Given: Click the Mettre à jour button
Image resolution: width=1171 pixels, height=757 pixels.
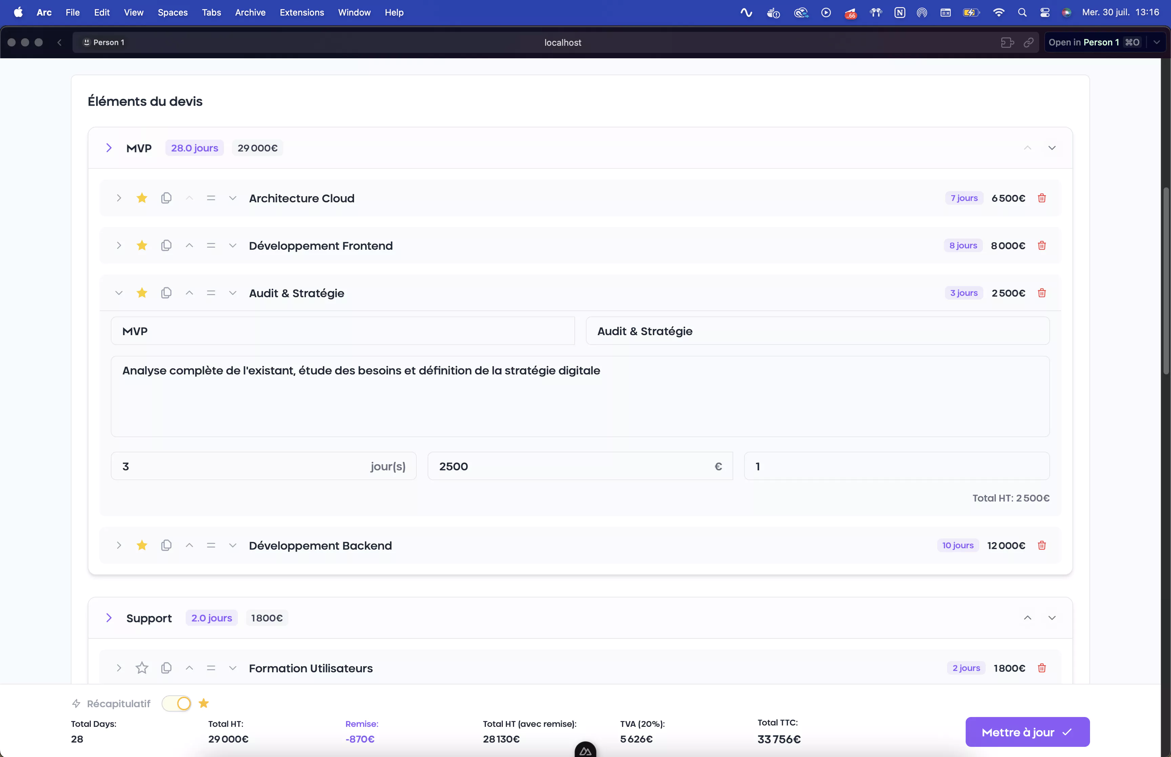Looking at the screenshot, I should coord(1027,732).
